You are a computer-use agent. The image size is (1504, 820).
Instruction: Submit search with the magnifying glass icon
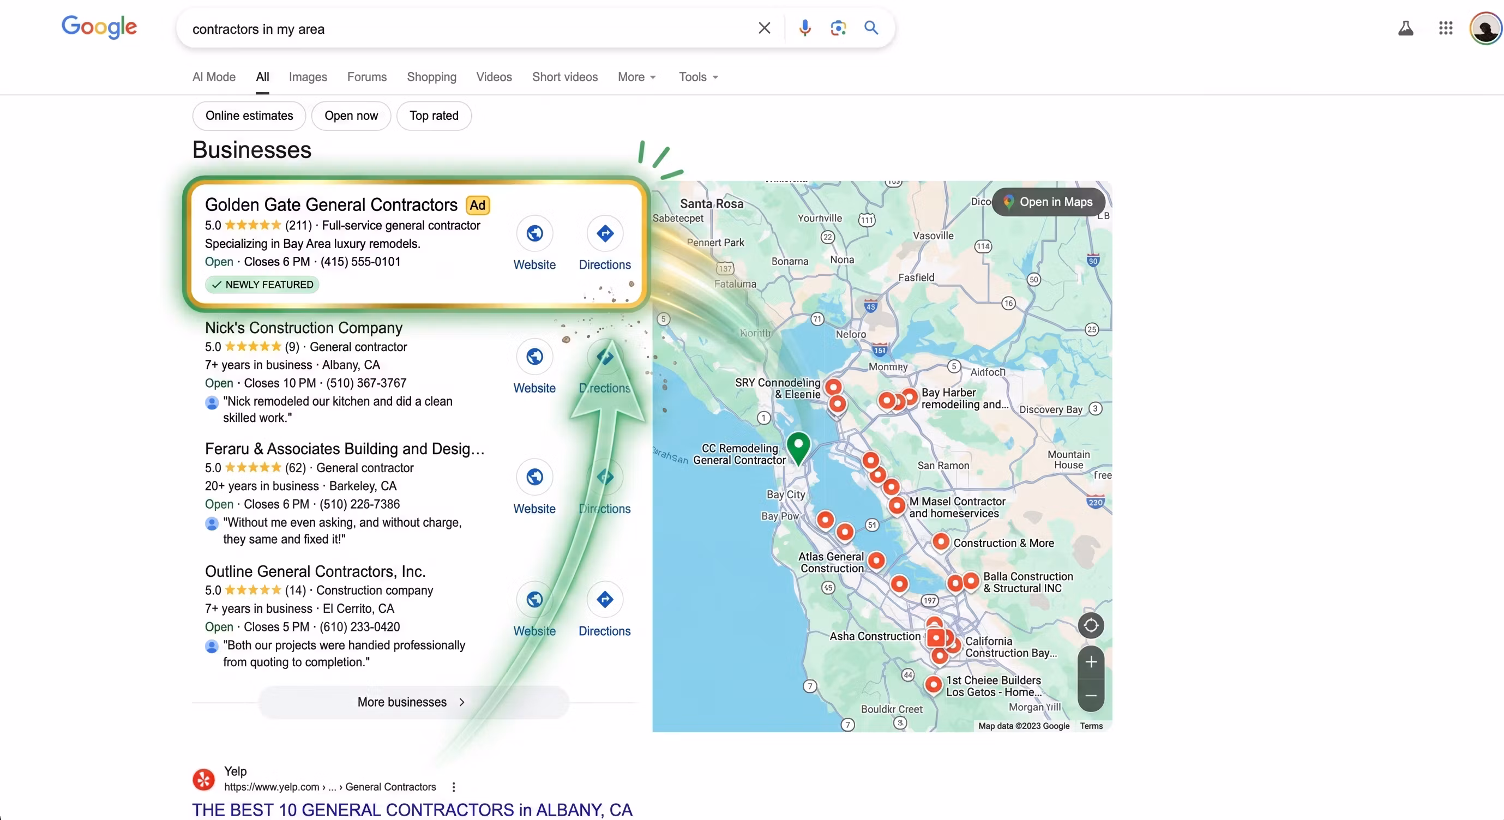click(x=871, y=27)
